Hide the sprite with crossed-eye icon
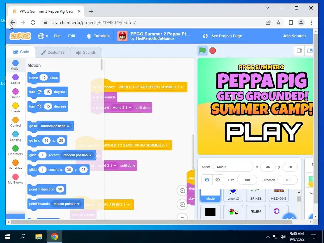324x243 pixels. pos(218,180)
